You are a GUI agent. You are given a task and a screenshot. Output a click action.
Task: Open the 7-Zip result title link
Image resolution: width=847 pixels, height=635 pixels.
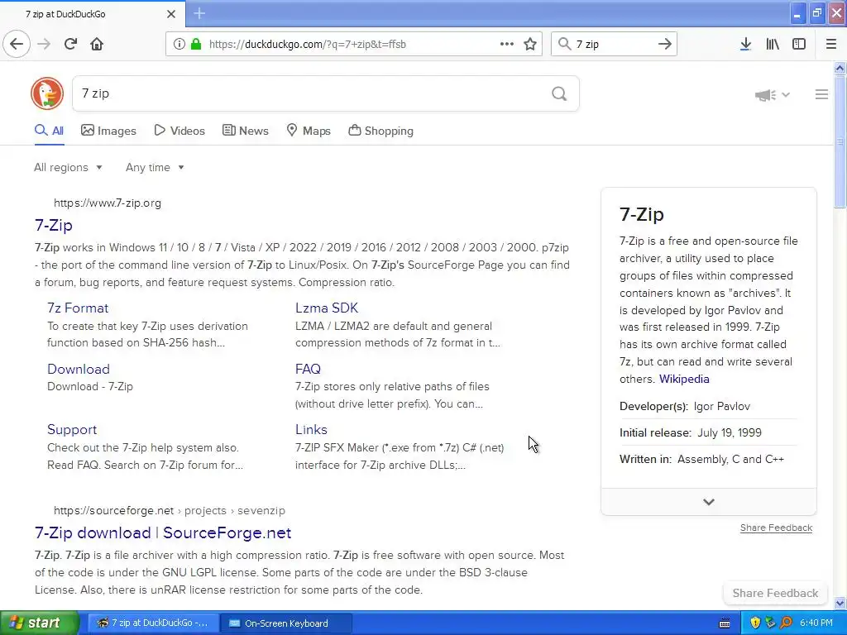pyautogui.click(x=54, y=225)
